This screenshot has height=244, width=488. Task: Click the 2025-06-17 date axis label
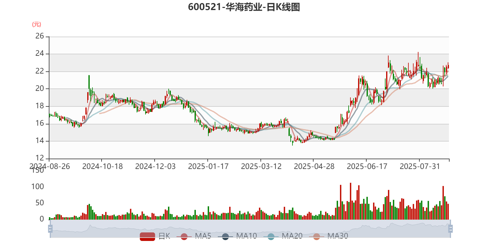[367, 167]
